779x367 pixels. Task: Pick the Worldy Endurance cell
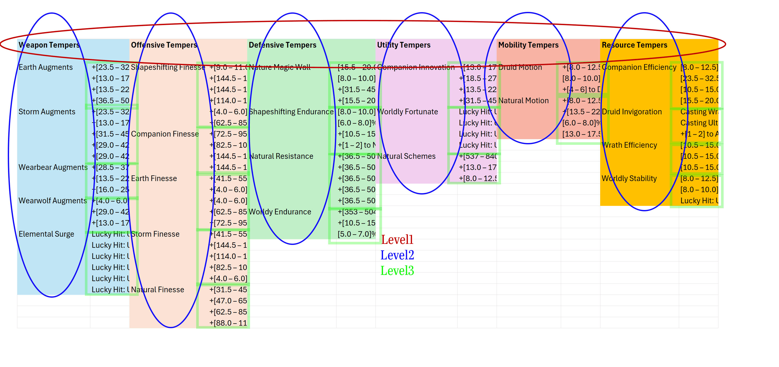pos(291,212)
